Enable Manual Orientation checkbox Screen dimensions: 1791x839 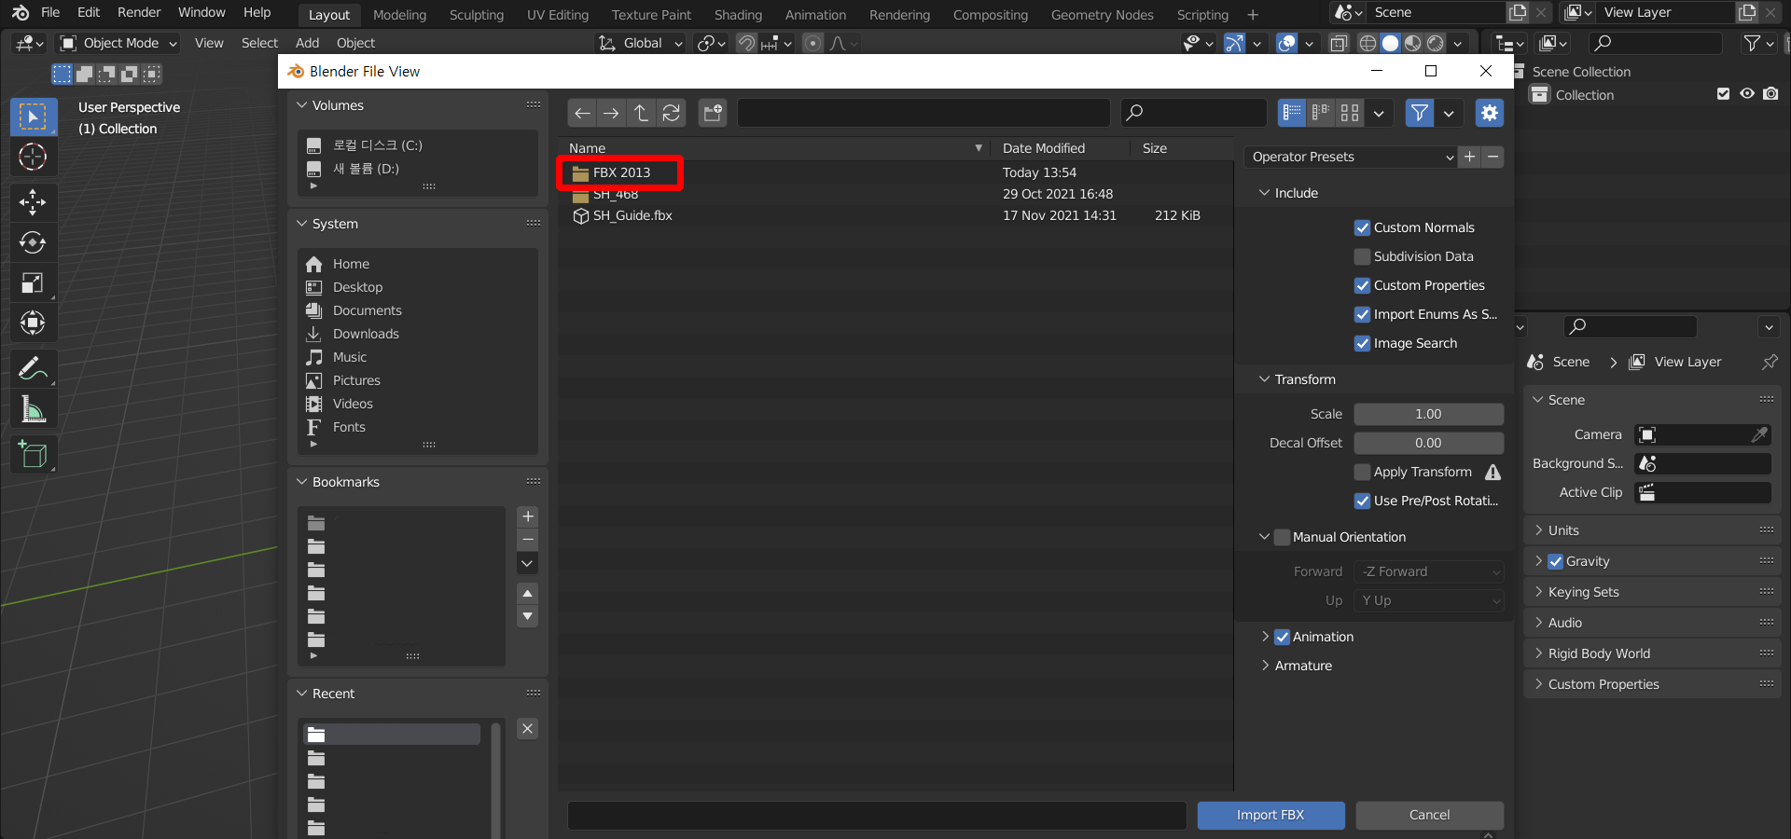1282,537
